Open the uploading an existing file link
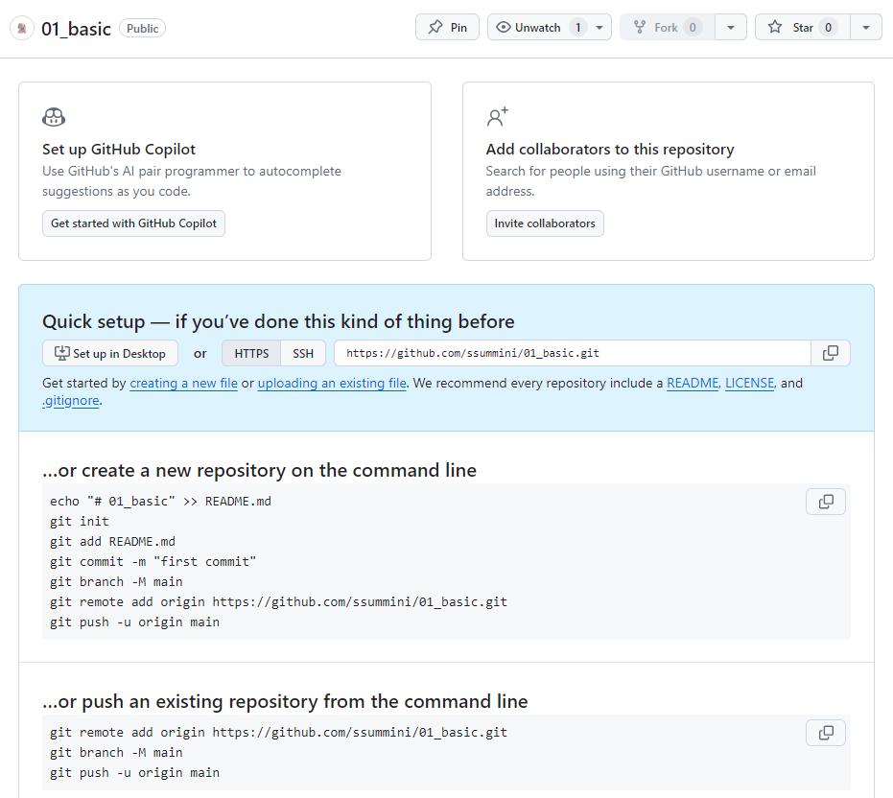Viewport: 893px width, 798px height. 332,383
